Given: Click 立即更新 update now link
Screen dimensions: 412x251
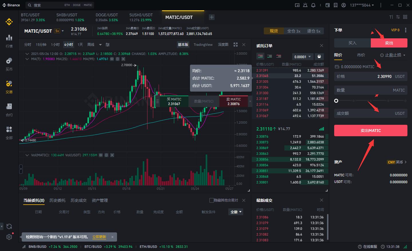Looking at the screenshot, I should click(x=99, y=237).
